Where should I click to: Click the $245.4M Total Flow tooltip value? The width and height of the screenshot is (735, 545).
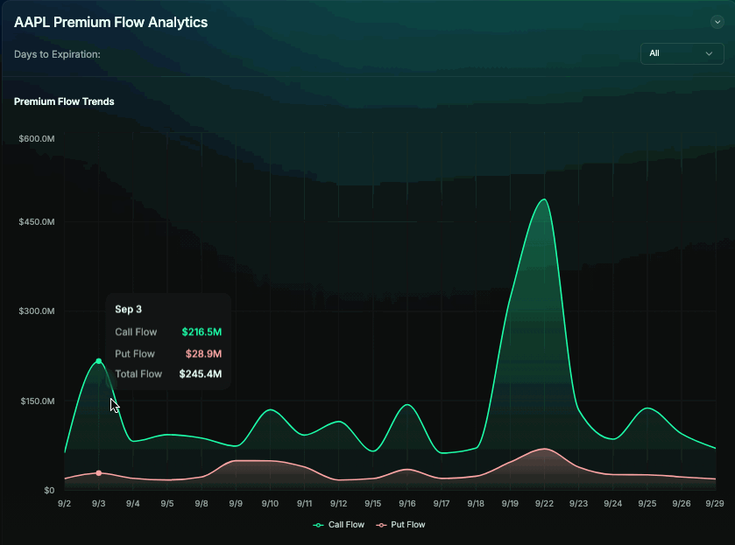click(201, 374)
